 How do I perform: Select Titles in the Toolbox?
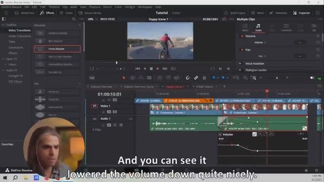click(12, 41)
